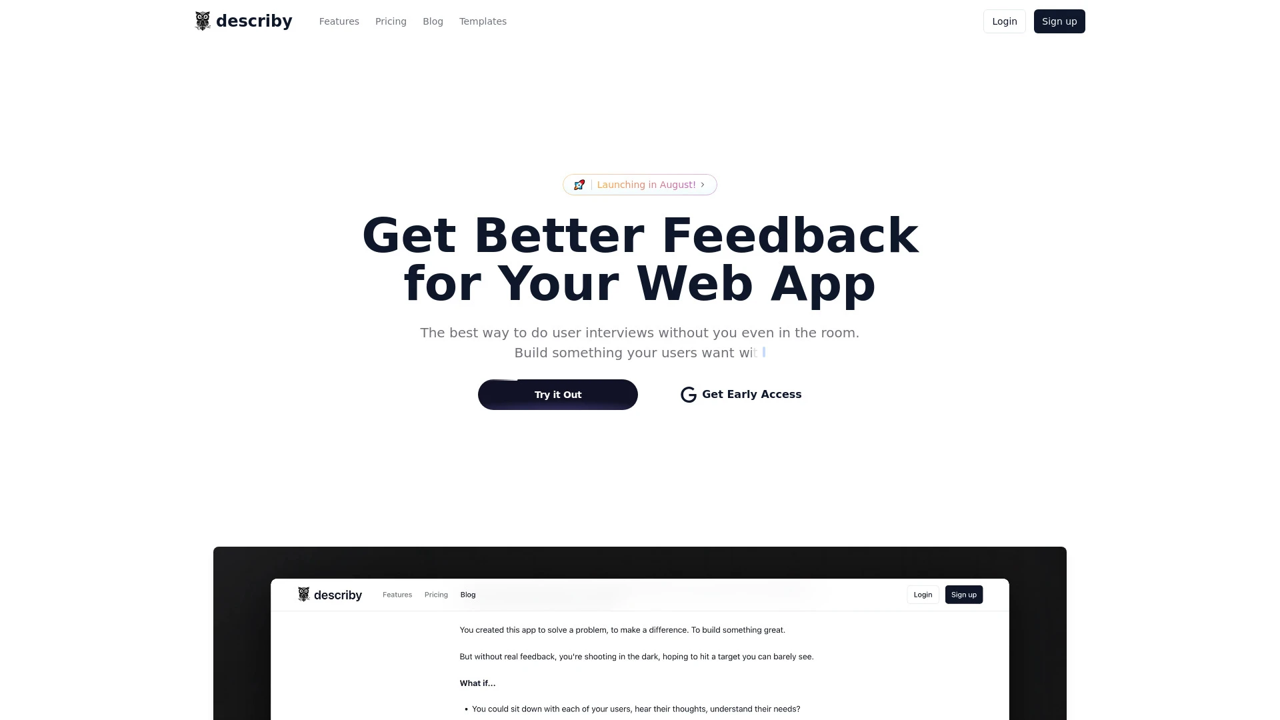Click the Features link in preview navbar
Viewport: 1280px width, 720px height.
tap(397, 594)
